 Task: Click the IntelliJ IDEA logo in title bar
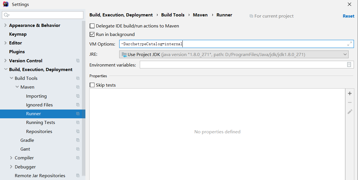(x=6, y=4)
